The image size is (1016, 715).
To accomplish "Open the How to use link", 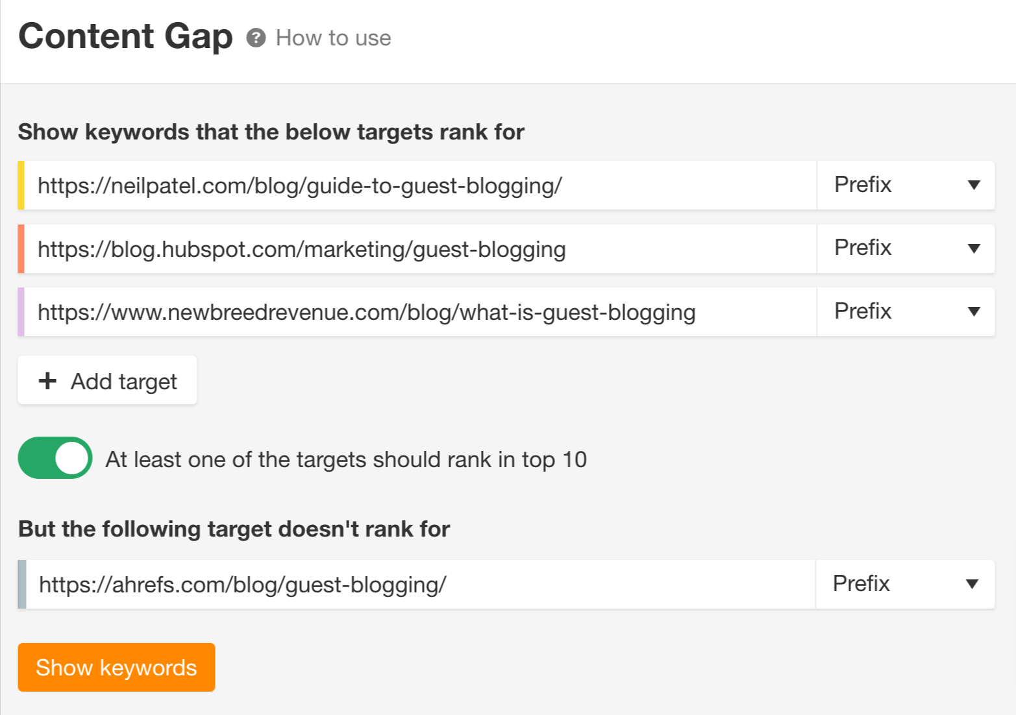I will 332,38.
